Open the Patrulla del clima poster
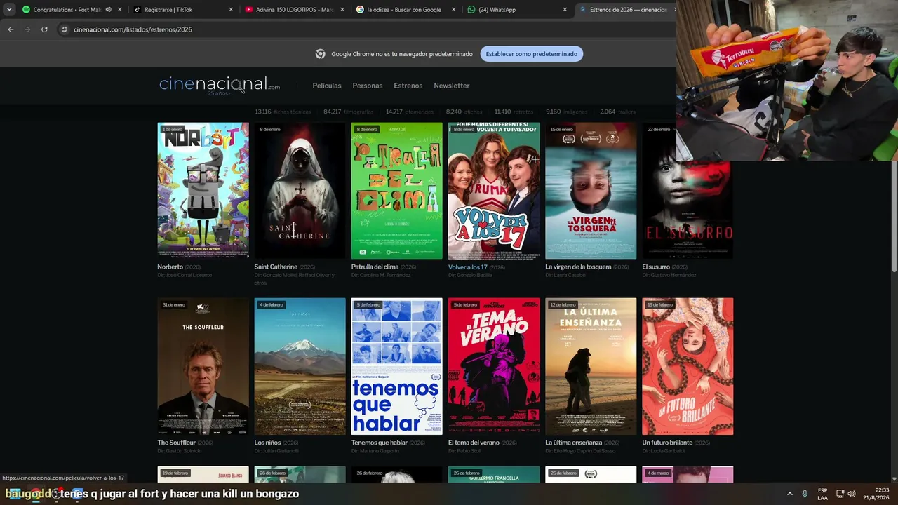Screen dimensions: 898x505 [x=396, y=191]
